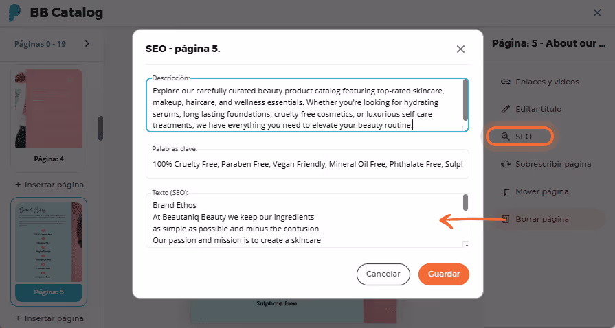Click the trash icon beside Borrar página
Viewport: 615px width, 328px height.
point(506,219)
